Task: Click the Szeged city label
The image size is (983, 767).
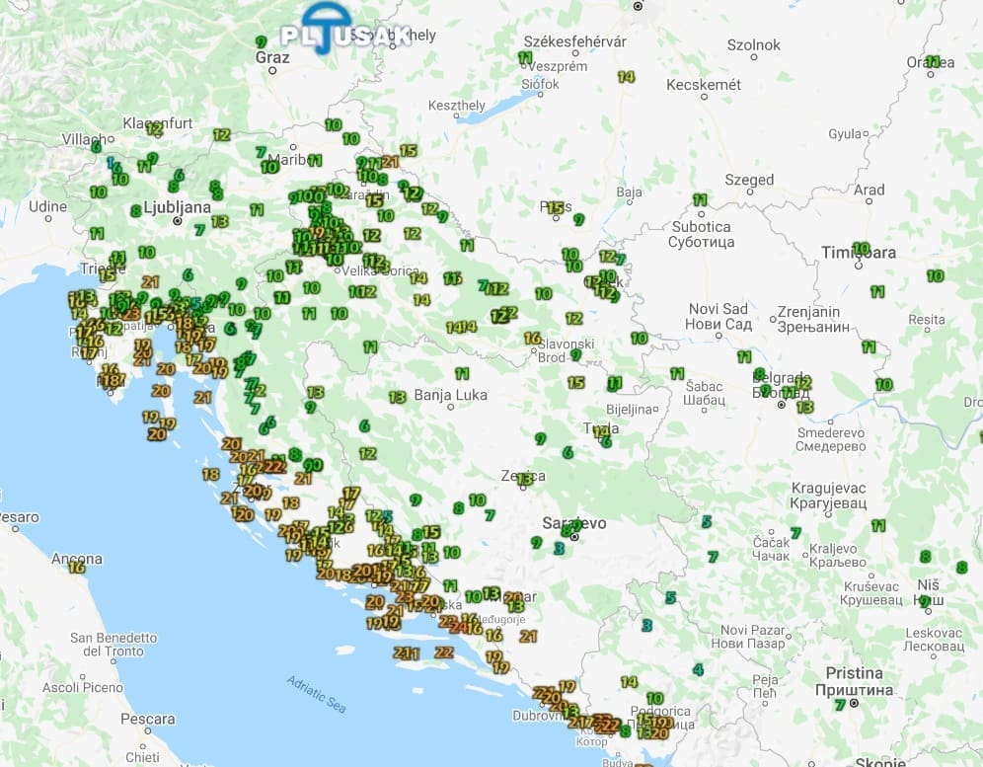Action: tap(749, 180)
